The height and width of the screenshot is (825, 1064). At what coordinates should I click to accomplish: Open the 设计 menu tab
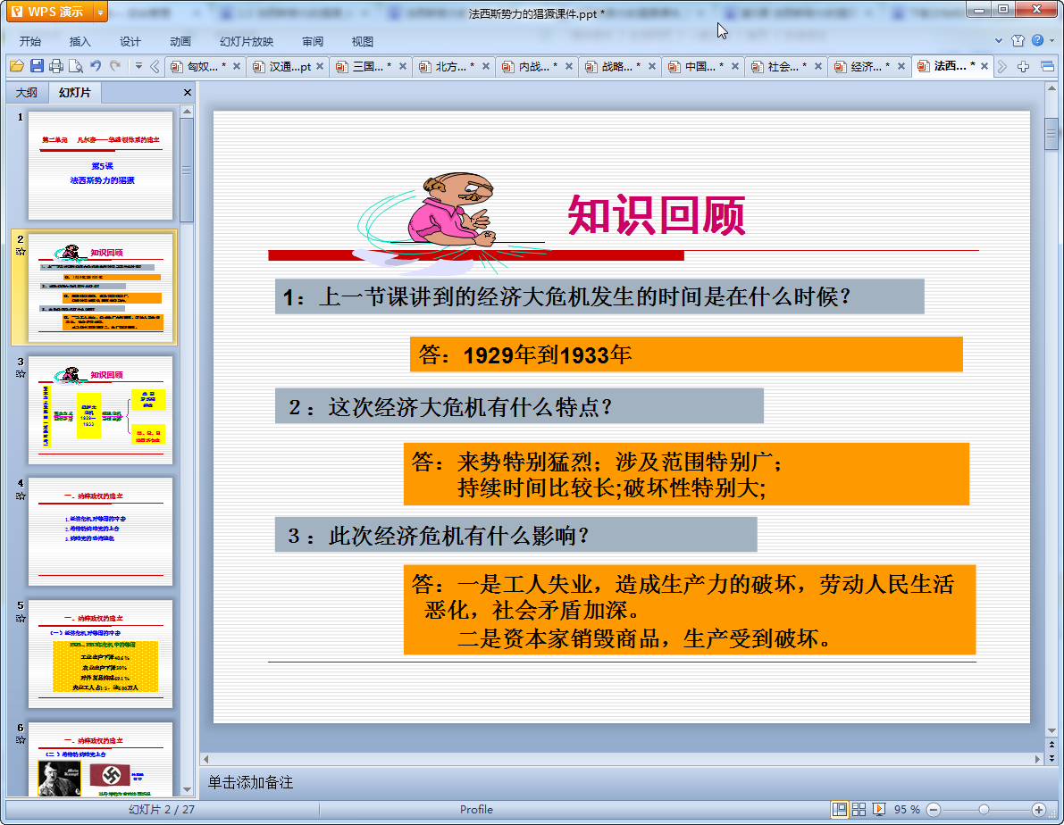coord(130,41)
